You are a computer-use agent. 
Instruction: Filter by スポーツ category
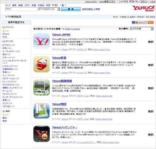6,58
